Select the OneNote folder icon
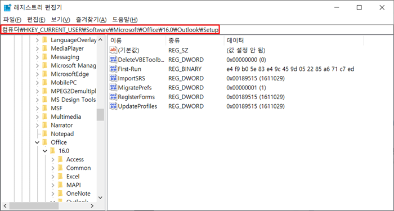Screen dimensions: 394x211 pos(60,194)
